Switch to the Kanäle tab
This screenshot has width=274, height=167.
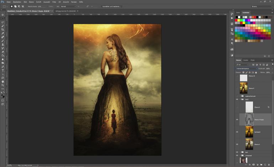pyautogui.click(x=246, y=60)
